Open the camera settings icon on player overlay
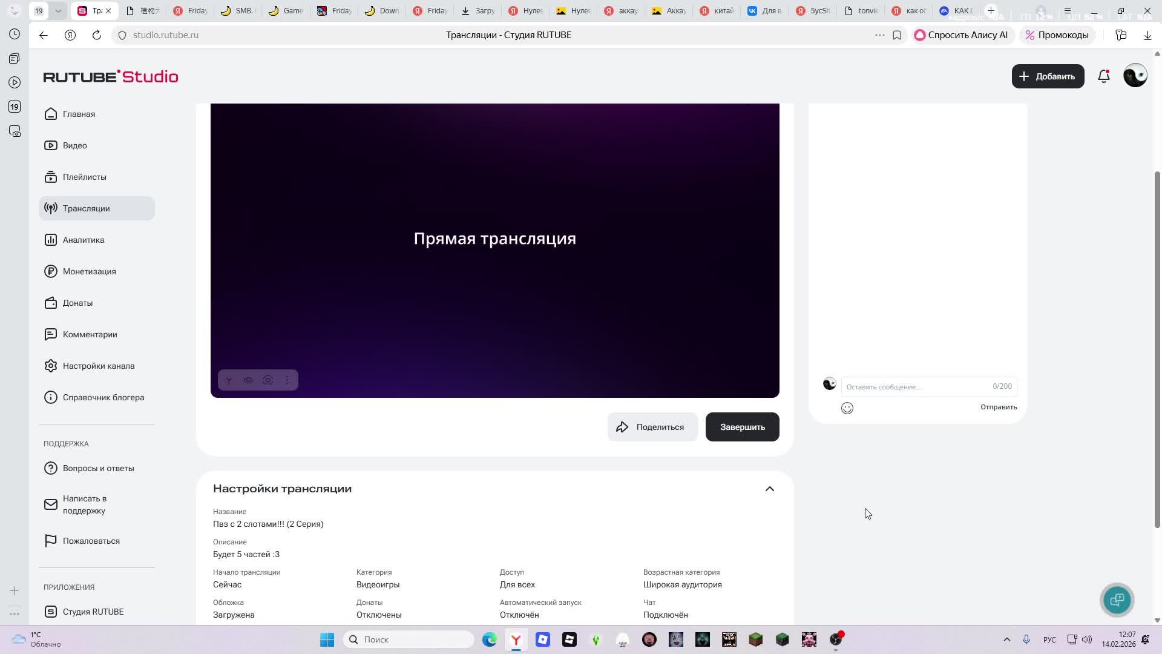 point(268,380)
